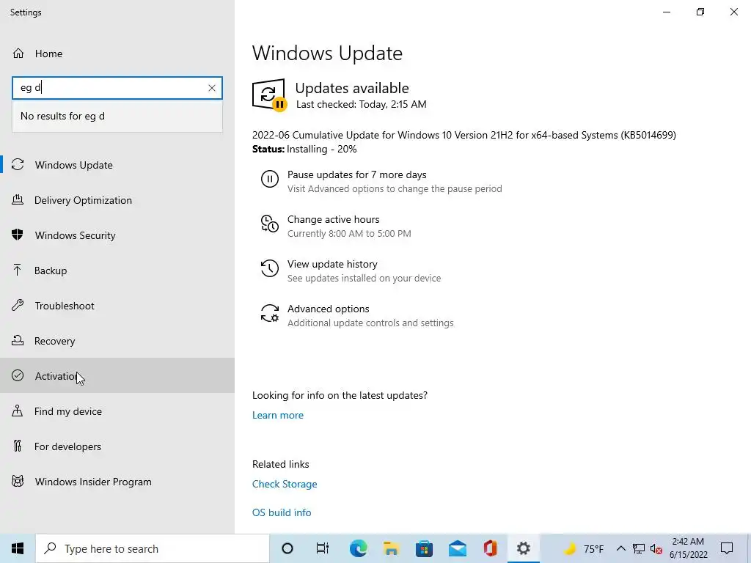Click 'Status: Installing - 20%' text

click(x=304, y=149)
